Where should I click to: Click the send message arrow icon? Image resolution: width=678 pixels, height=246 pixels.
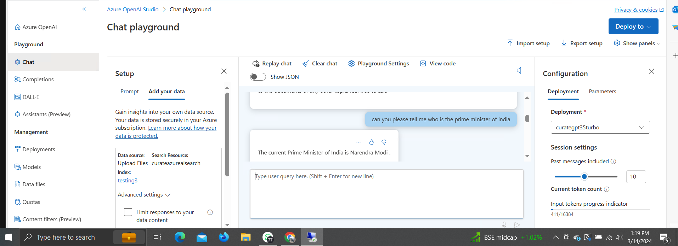pos(517,225)
